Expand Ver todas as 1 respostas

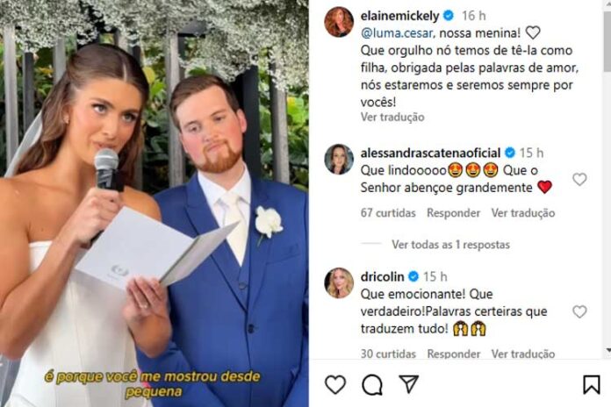point(451,245)
